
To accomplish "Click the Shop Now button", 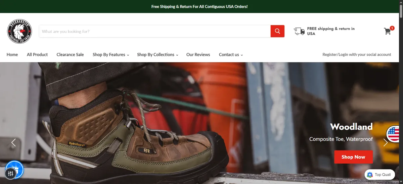I will coord(353,157).
